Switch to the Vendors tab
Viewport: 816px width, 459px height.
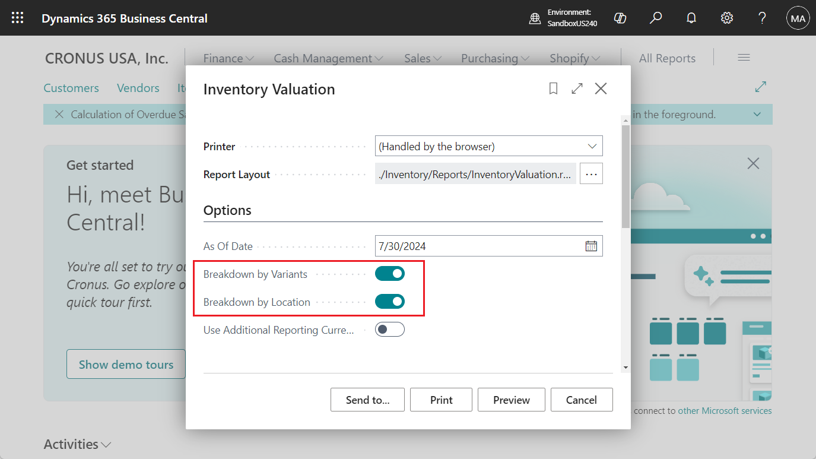(x=138, y=88)
